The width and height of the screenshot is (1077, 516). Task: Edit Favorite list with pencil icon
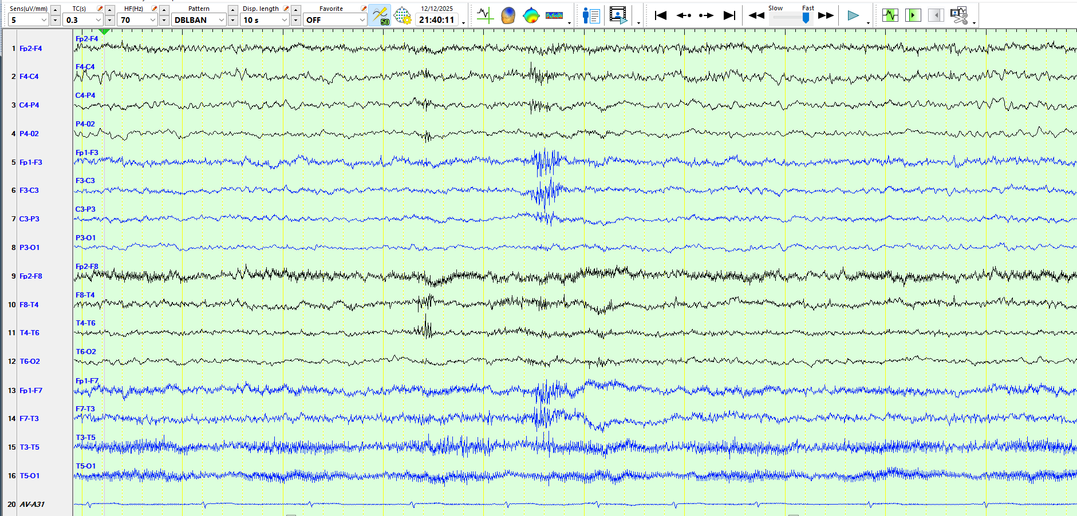(364, 9)
